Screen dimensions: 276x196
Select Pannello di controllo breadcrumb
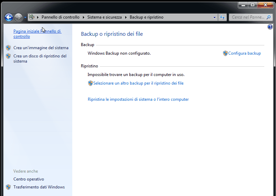tap(61, 17)
